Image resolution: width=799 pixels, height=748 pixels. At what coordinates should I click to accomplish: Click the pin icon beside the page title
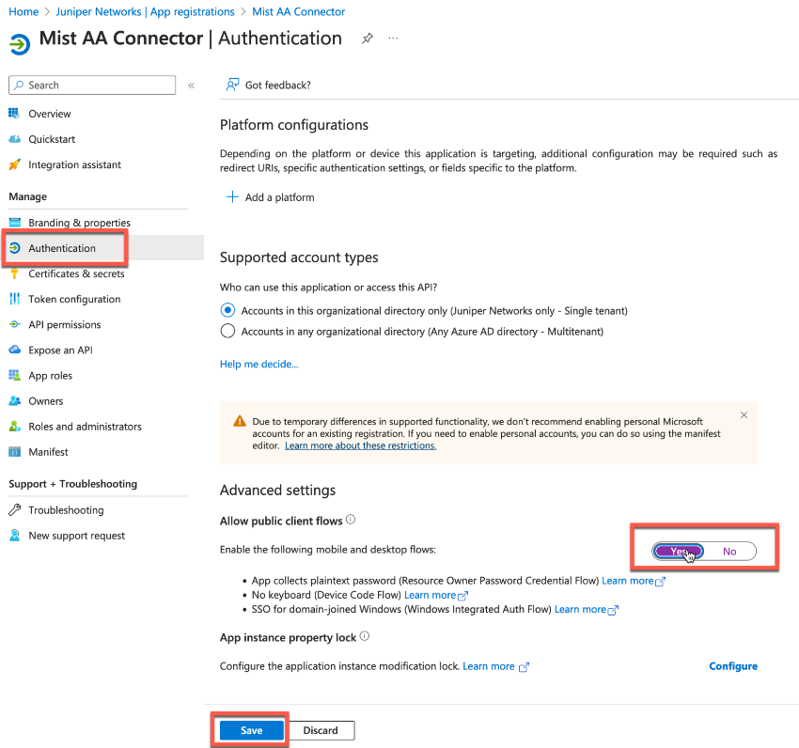point(368,39)
